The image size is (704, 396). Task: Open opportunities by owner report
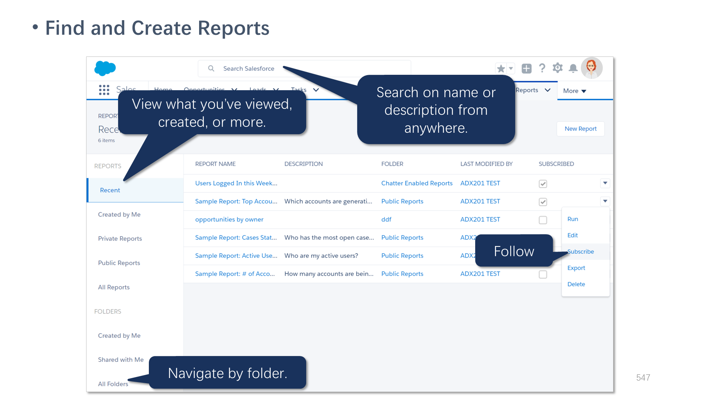tap(229, 219)
